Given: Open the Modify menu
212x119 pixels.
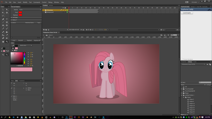Looking at the screenshot, I should tap(25, 2).
